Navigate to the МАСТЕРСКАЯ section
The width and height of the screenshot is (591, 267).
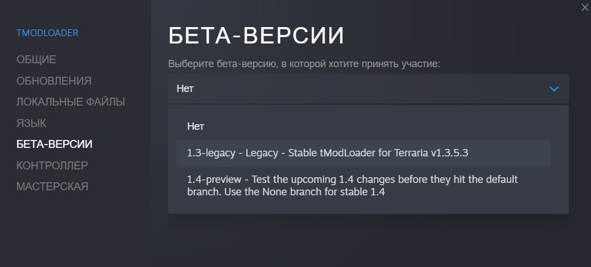52,186
